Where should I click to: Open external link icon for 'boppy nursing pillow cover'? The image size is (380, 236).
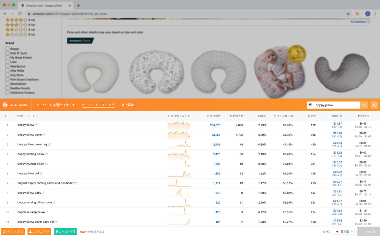tap(54, 203)
